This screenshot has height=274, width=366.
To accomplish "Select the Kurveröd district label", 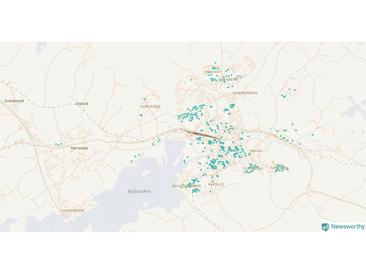I will click(x=151, y=107).
